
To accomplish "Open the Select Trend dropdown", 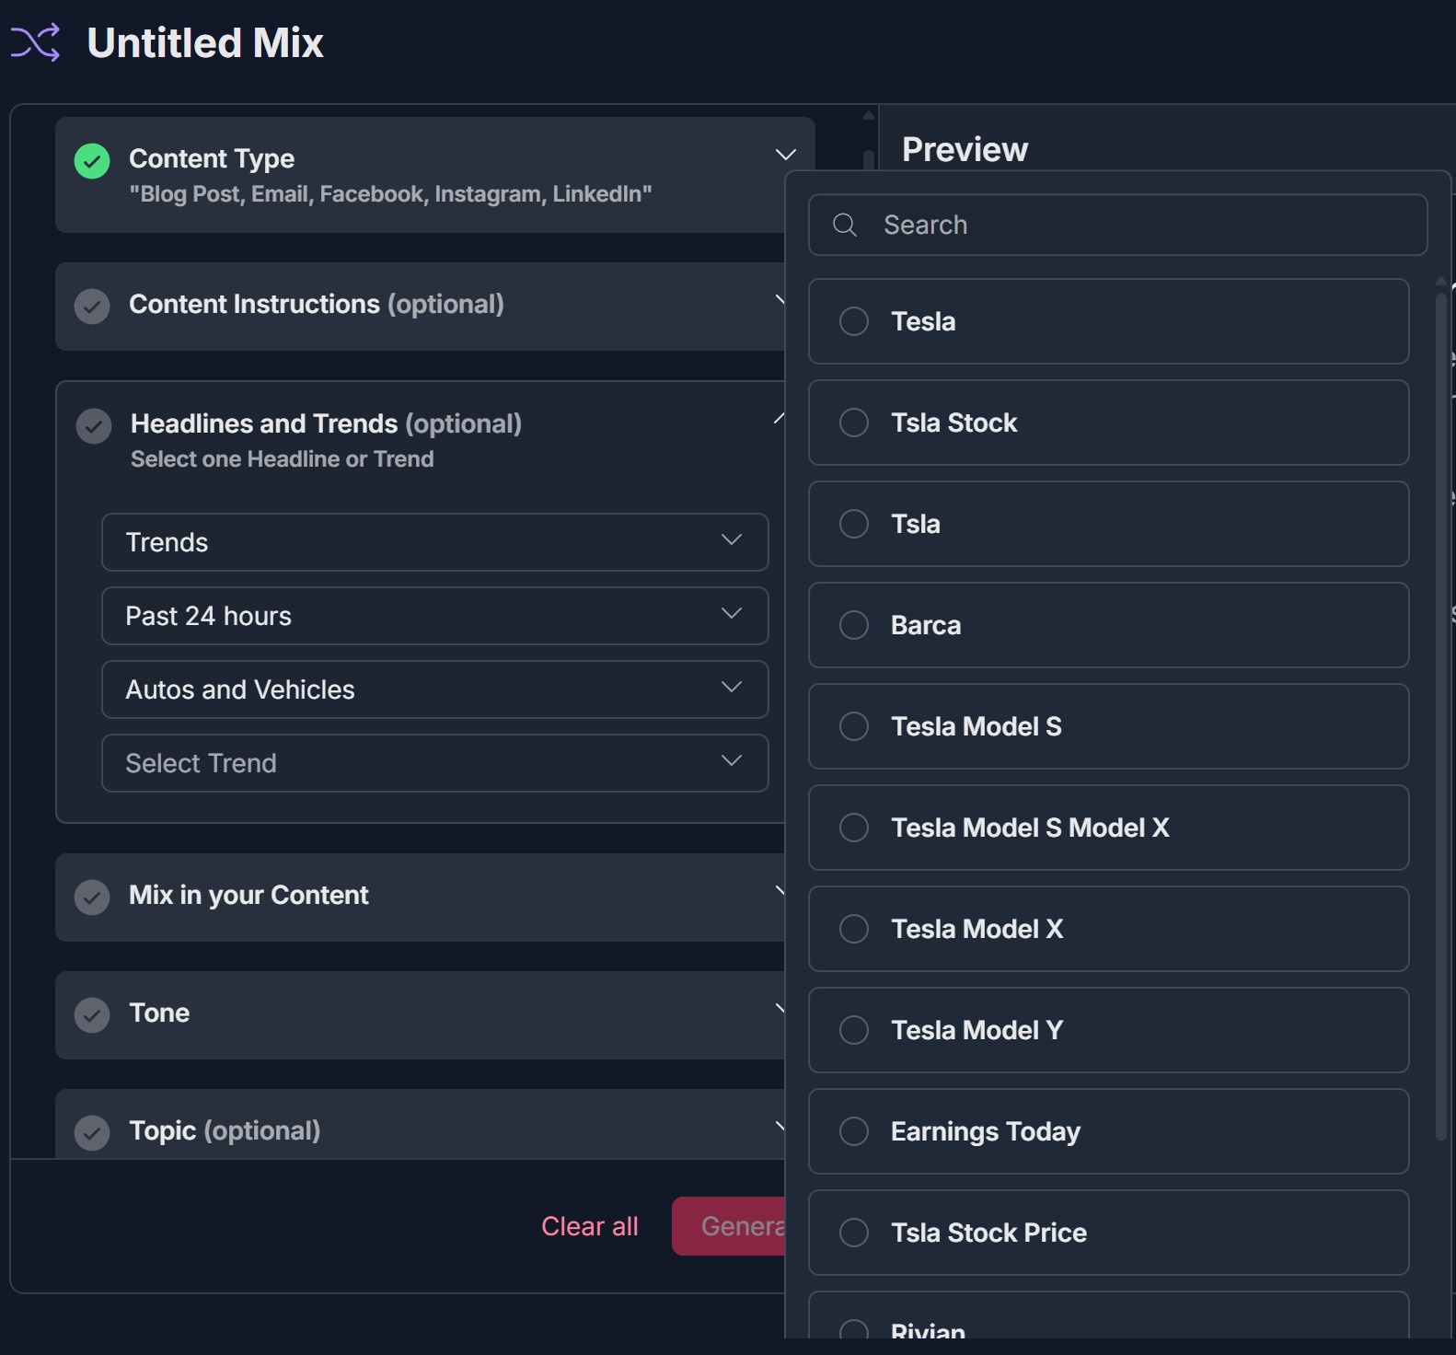I will (x=435, y=763).
